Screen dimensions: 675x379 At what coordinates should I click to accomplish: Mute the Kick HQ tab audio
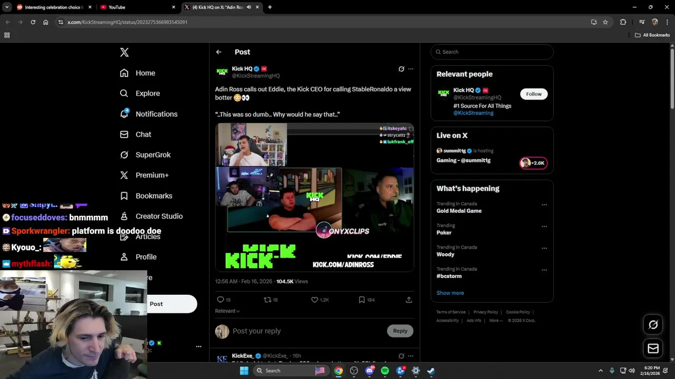click(x=248, y=7)
